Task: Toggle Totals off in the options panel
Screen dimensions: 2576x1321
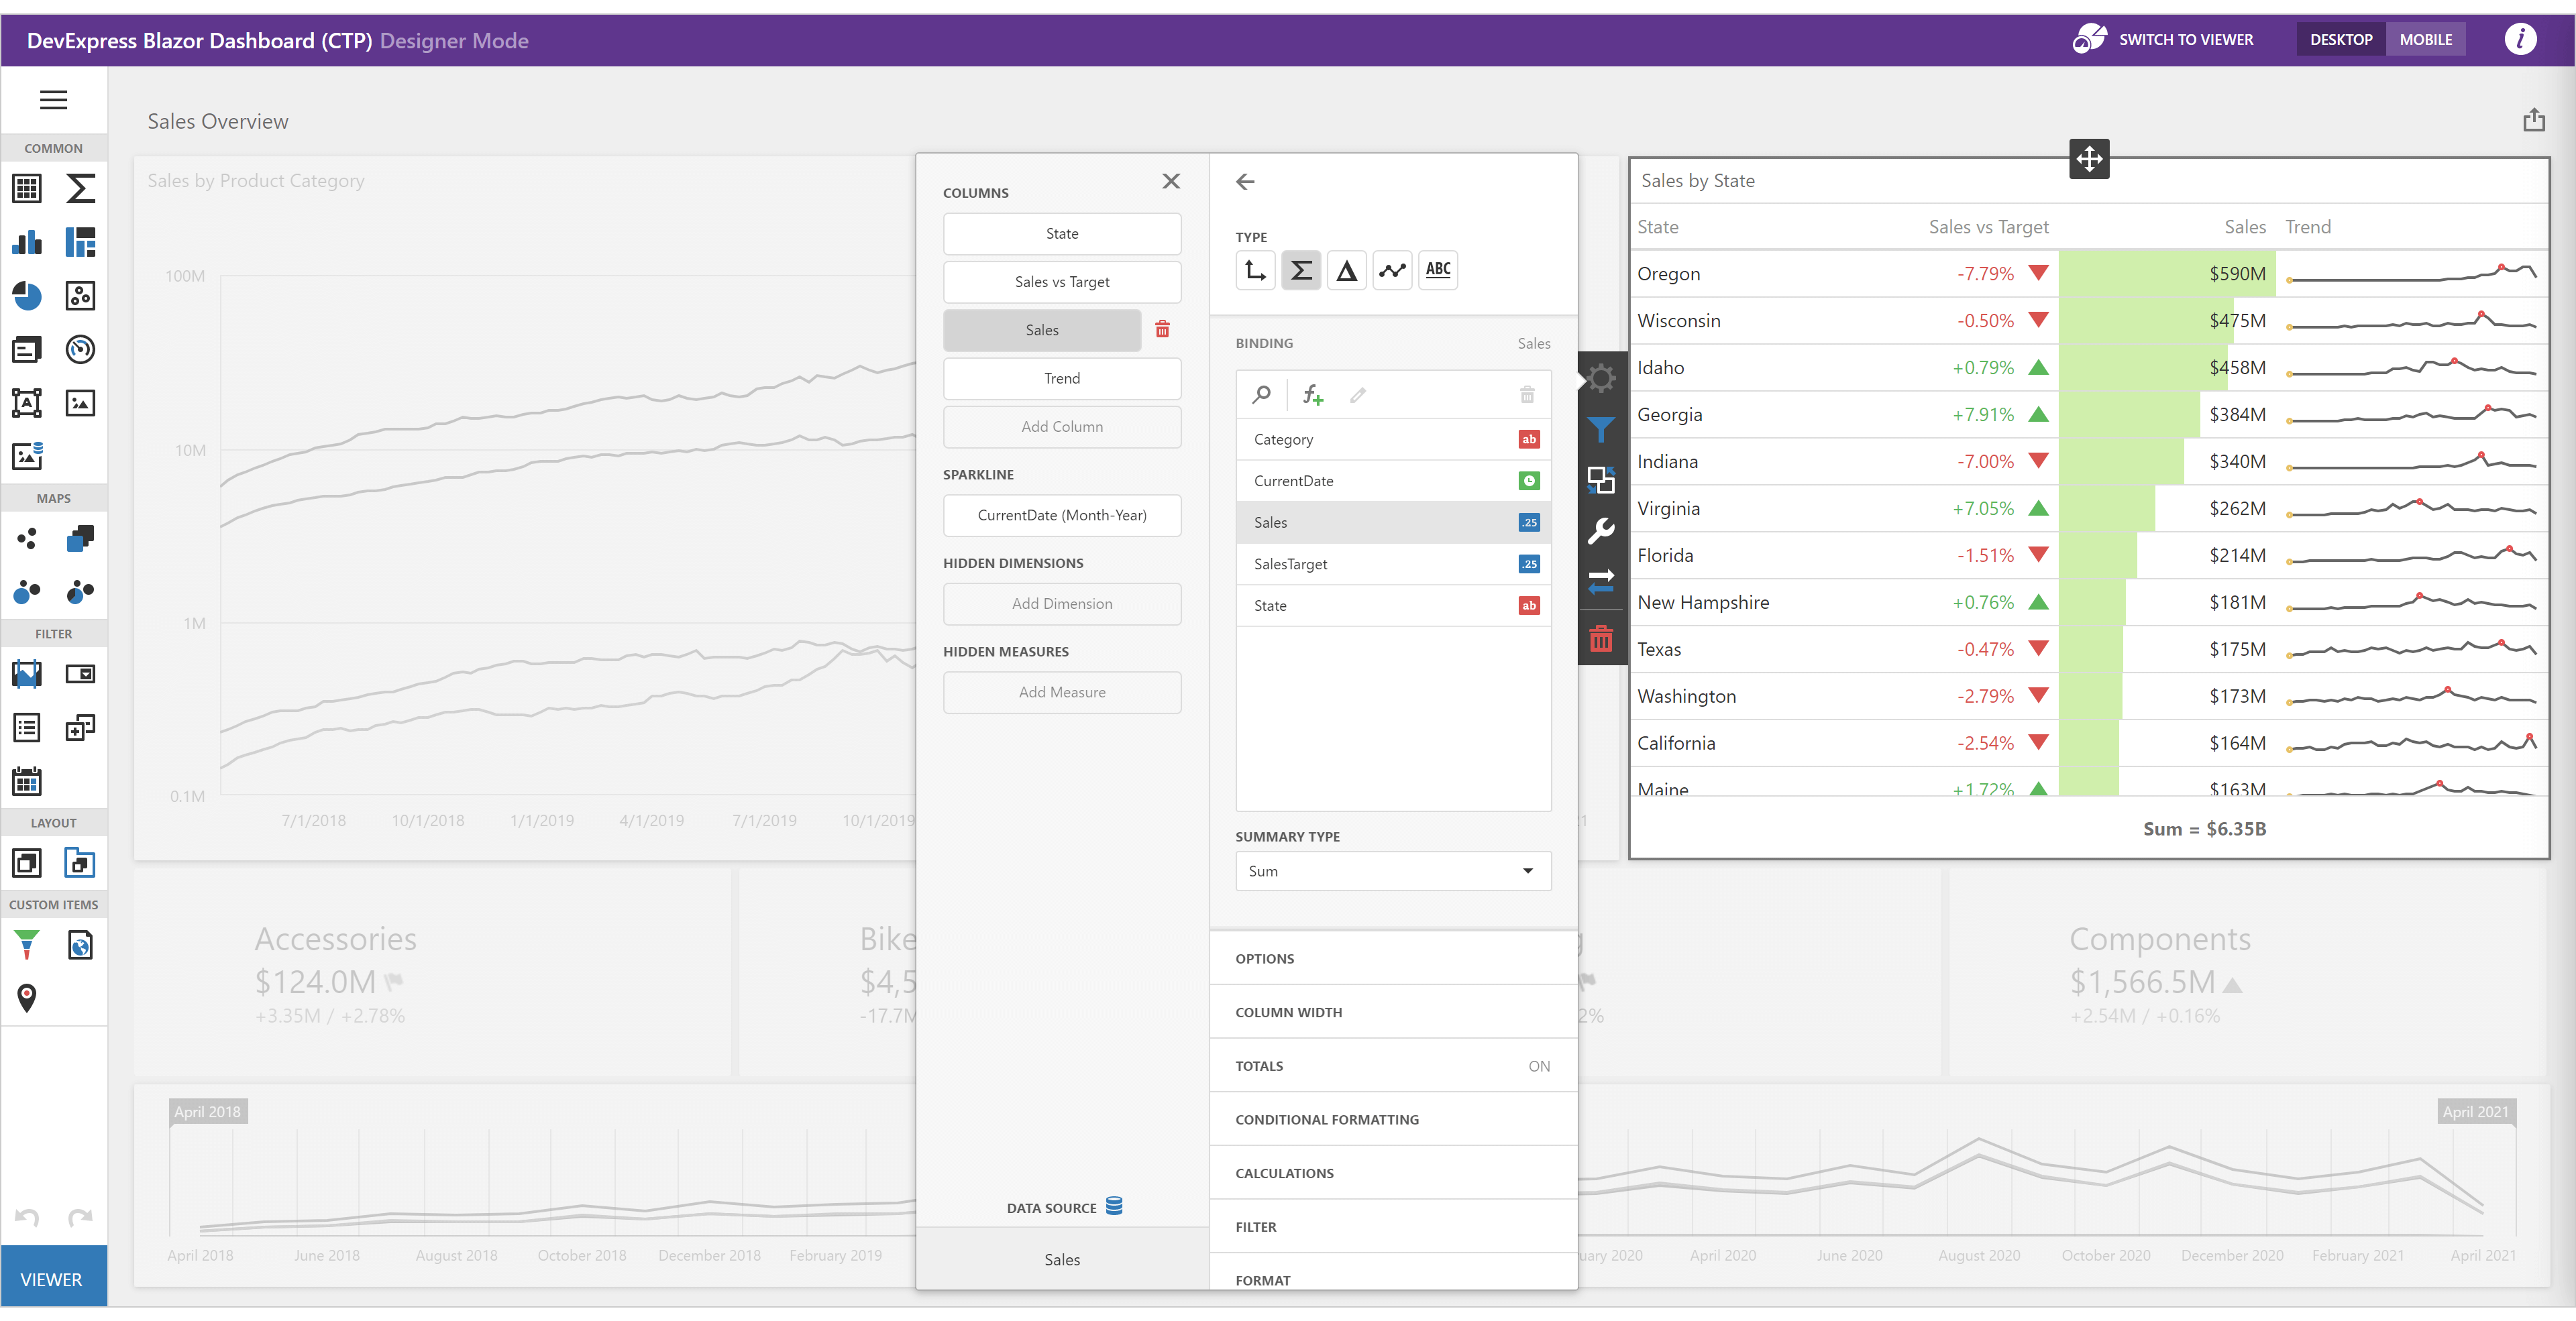Action: point(1538,1066)
